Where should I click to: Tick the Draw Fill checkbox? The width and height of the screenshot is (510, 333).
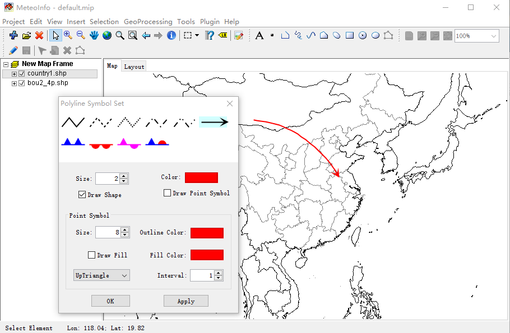[91, 255]
